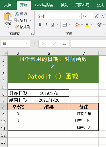Open the Name Box dropdown arrow
Viewport: 106px width, 147px height.
click(x=27, y=43)
